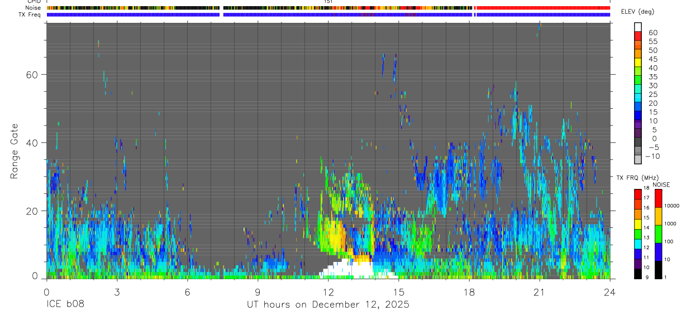
Task: Click the 'ELEV (deg)' legend title
Action: [x=637, y=12]
